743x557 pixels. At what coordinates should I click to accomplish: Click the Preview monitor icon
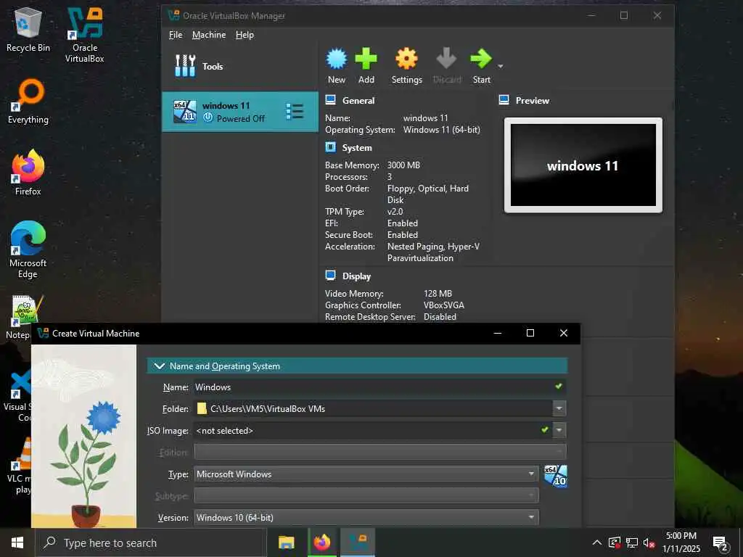click(x=504, y=100)
